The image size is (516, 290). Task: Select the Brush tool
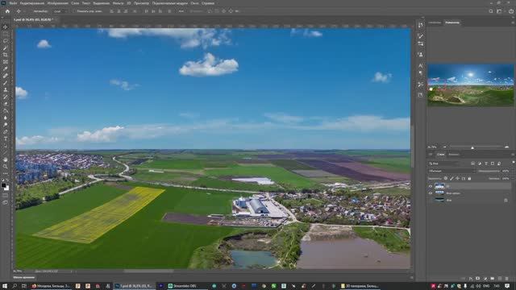pyautogui.click(x=5, y=83)
